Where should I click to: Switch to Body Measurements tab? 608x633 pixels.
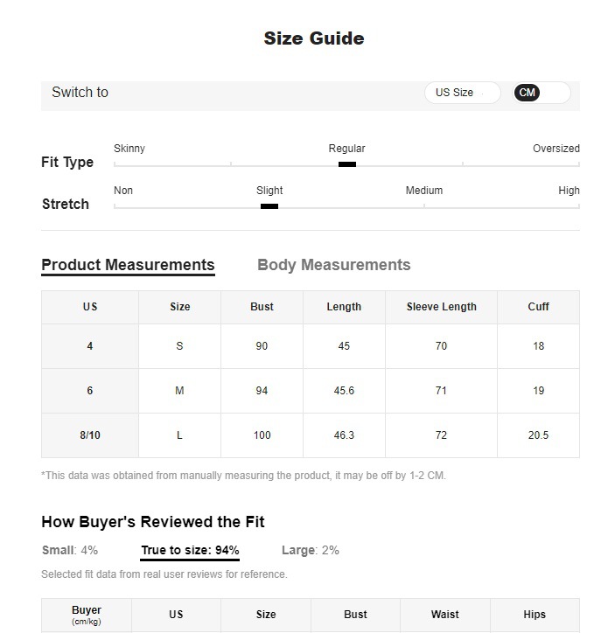click(333, 265)
